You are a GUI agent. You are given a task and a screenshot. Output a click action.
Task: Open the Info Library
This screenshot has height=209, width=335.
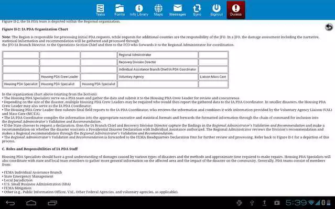[139, 9]
